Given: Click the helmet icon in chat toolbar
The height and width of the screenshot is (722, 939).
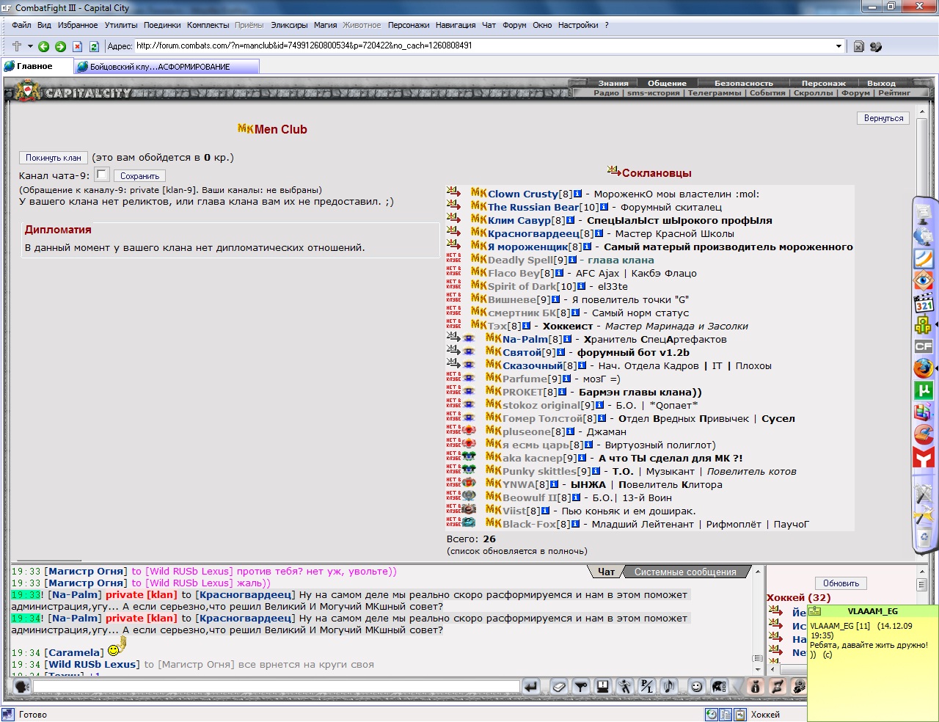Looking at the screenshot, I should tap(719, 687).
